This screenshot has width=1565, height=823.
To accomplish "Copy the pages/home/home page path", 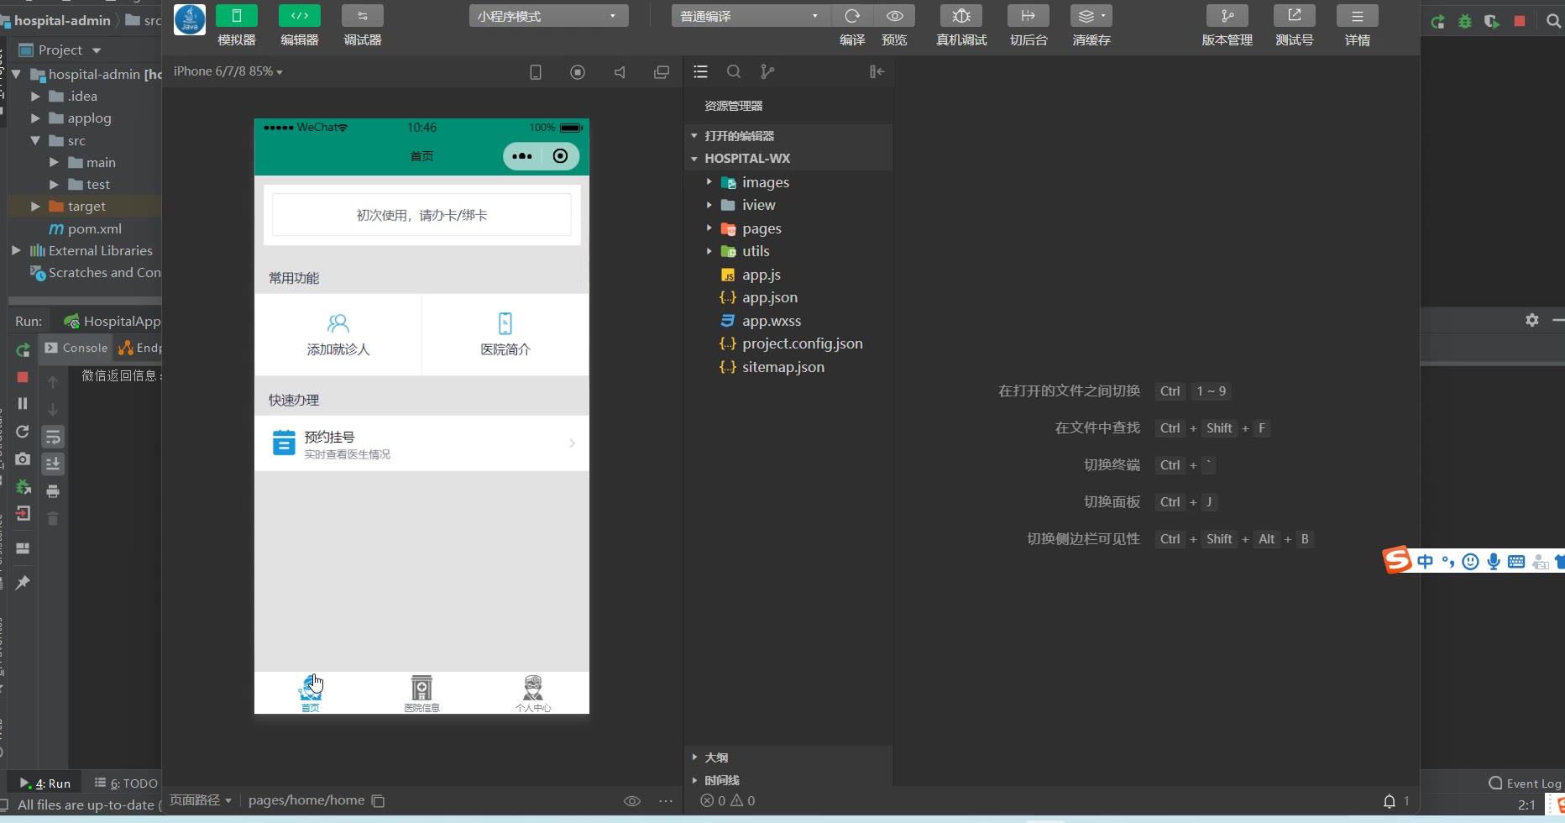I will click(378, 801).
